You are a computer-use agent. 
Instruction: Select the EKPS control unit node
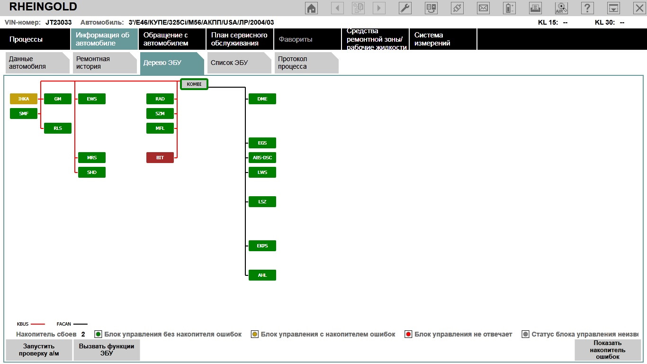262,246
